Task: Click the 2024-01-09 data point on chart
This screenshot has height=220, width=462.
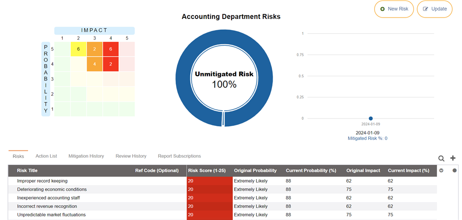Action: point(371,119)
